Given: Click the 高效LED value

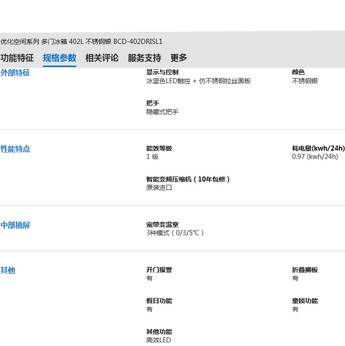Looking at the screenshot, I should [158, 340].
